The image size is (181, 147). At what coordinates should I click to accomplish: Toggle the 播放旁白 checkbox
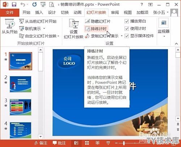(127, 21)
